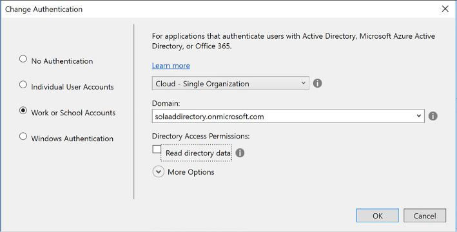Click info icon beside Cloud - Single Organization
457x232 pixels.
[x=317, y=83]
